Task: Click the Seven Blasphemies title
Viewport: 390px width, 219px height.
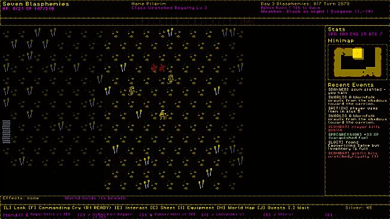Action: 36,4
